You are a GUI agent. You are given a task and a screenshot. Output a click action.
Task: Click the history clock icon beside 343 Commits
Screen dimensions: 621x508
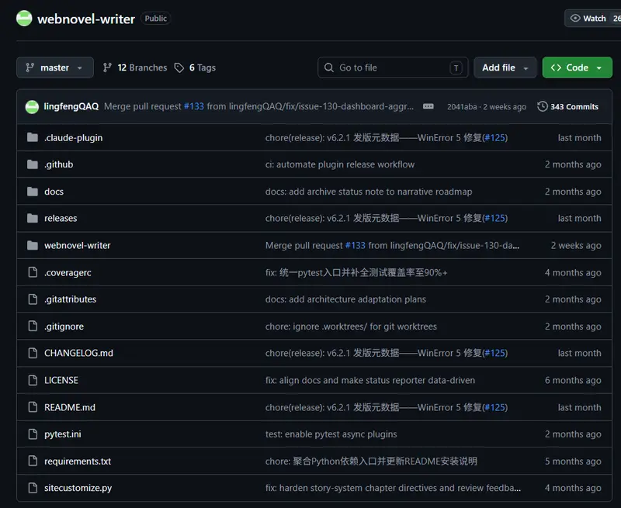(542, 106)
